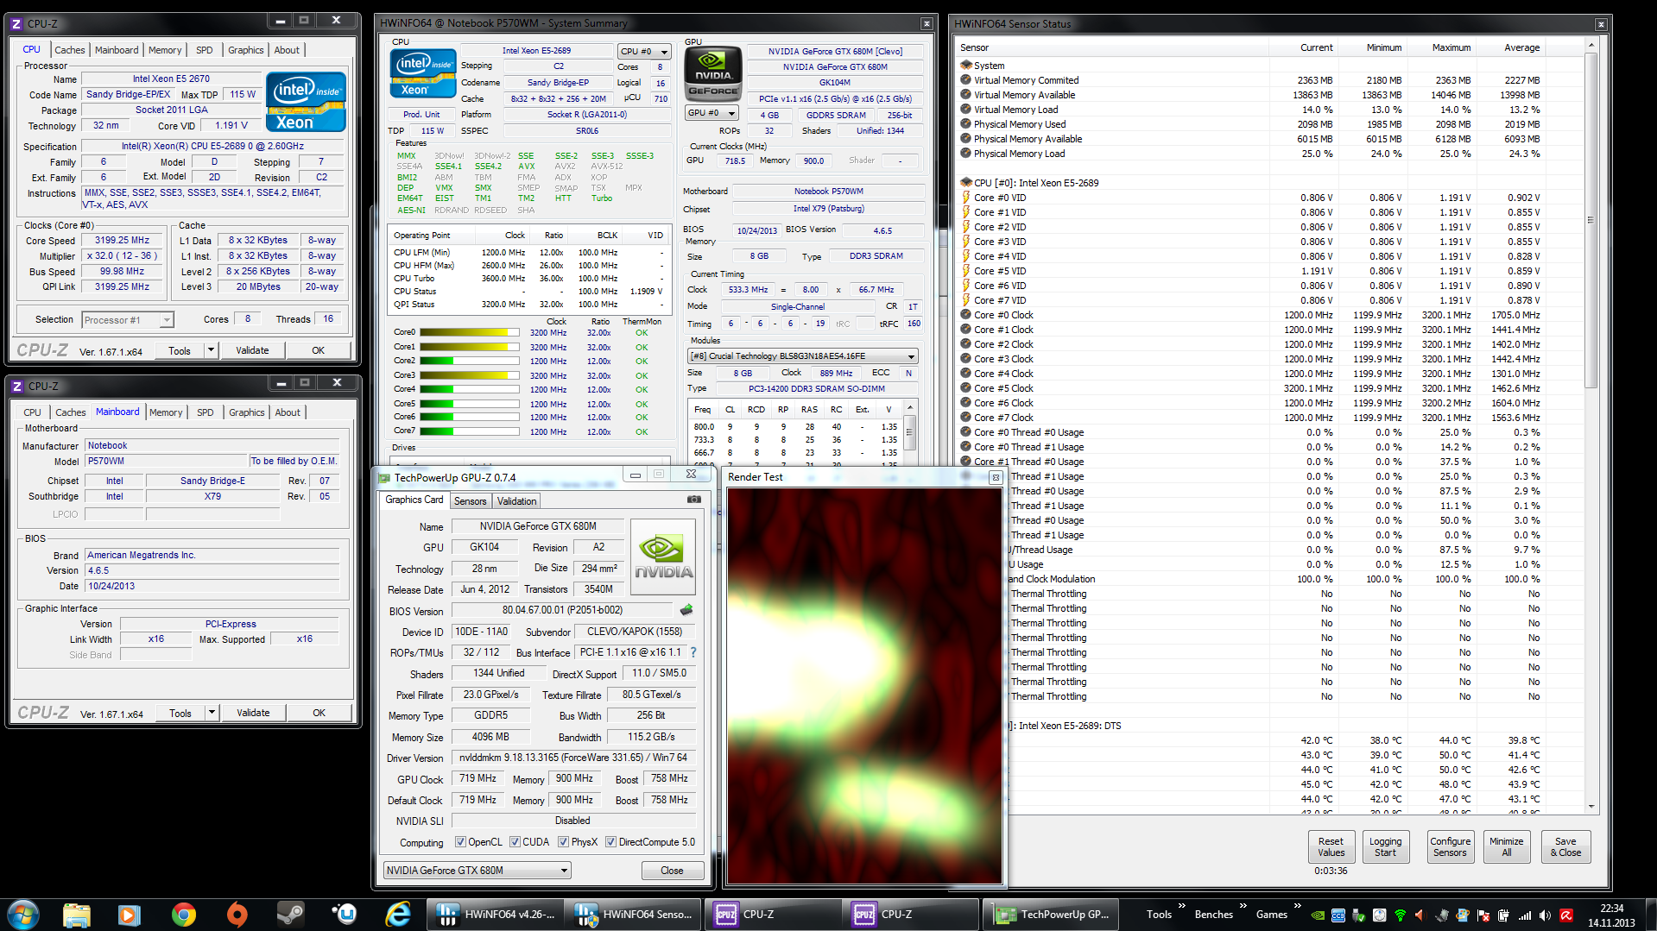Click the wireless network tray icon

click(x=1400, y=915)
